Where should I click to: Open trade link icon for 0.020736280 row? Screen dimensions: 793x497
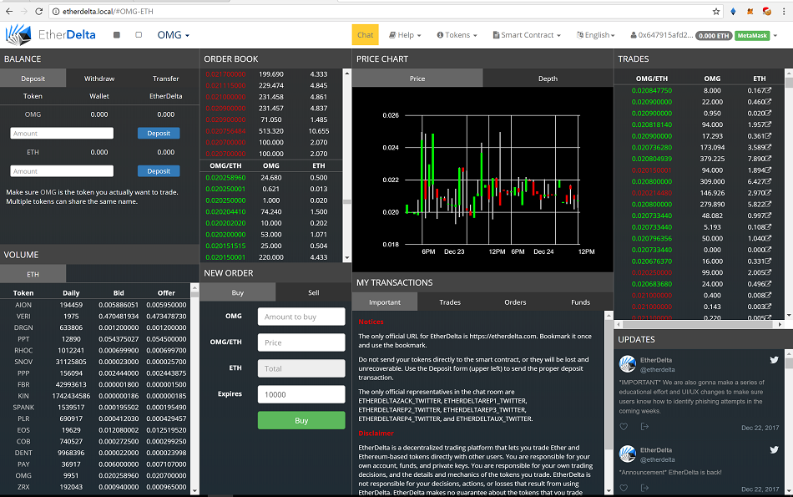point(768,147)
